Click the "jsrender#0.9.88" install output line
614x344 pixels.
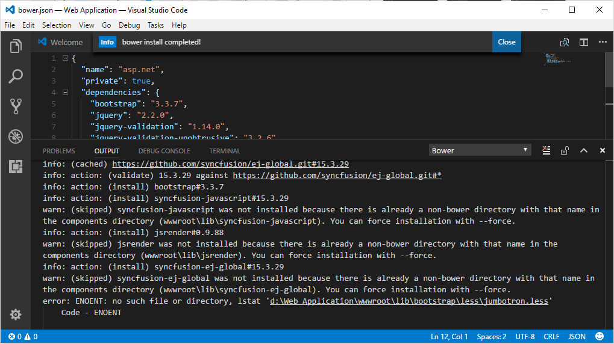[133, 233]
